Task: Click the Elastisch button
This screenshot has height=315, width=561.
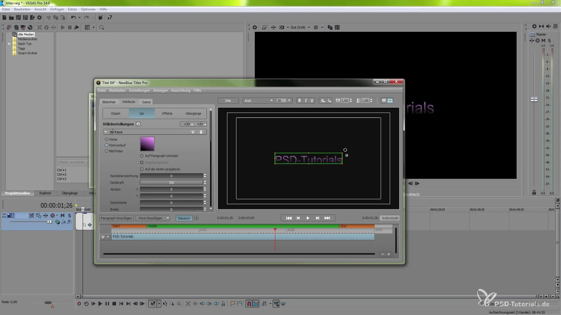Action: pyautogui.click(x=184, y=218)
